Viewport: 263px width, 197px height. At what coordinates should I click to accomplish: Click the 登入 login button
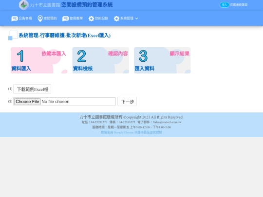coord(225,5)
